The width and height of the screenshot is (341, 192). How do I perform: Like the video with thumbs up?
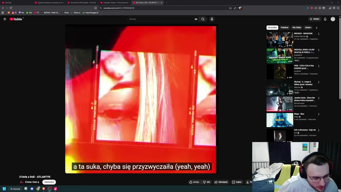(x=194, y=182)
